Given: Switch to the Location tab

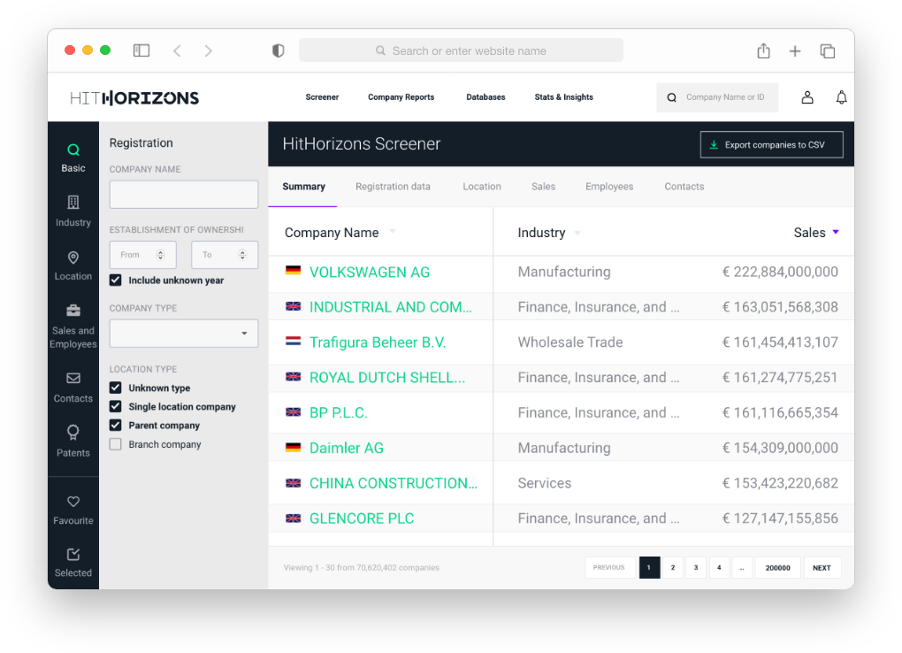Looking at the screenshot, I should click(482, 187).
